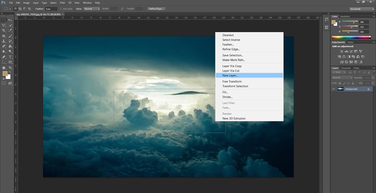
Task: Click the Feather input field
Action: (x=51, y=9)
